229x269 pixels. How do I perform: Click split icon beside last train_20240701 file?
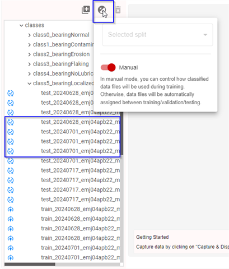tap(11, 258)
